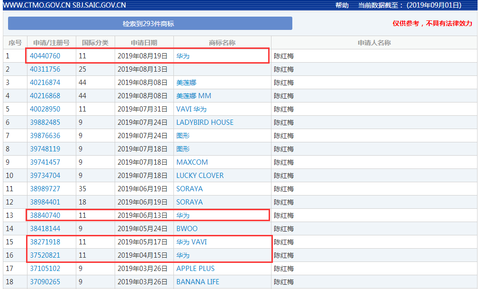Click the 商标名称 column header
479x289 pixels.
click(x=222, y=43)
